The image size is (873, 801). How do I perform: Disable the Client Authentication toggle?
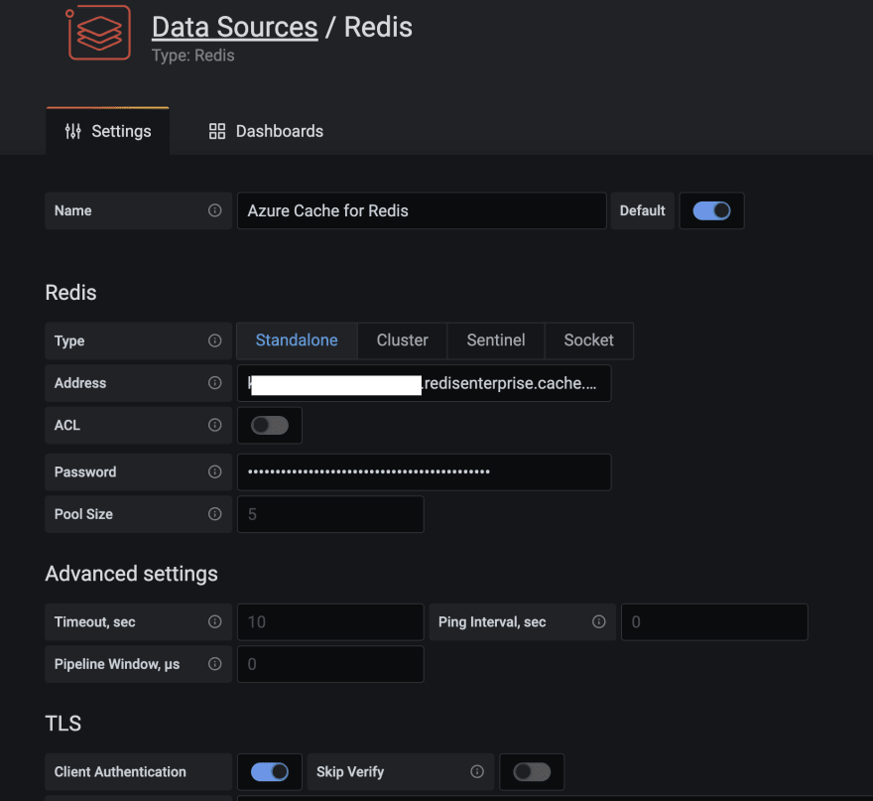pos(269,771)
